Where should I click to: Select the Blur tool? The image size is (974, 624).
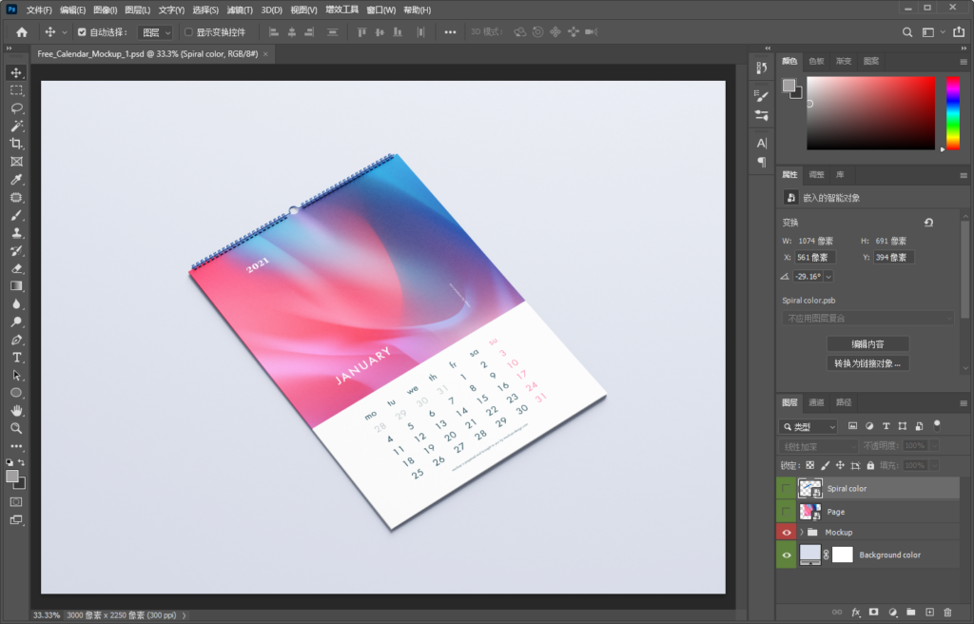click(x=17, y=304)
